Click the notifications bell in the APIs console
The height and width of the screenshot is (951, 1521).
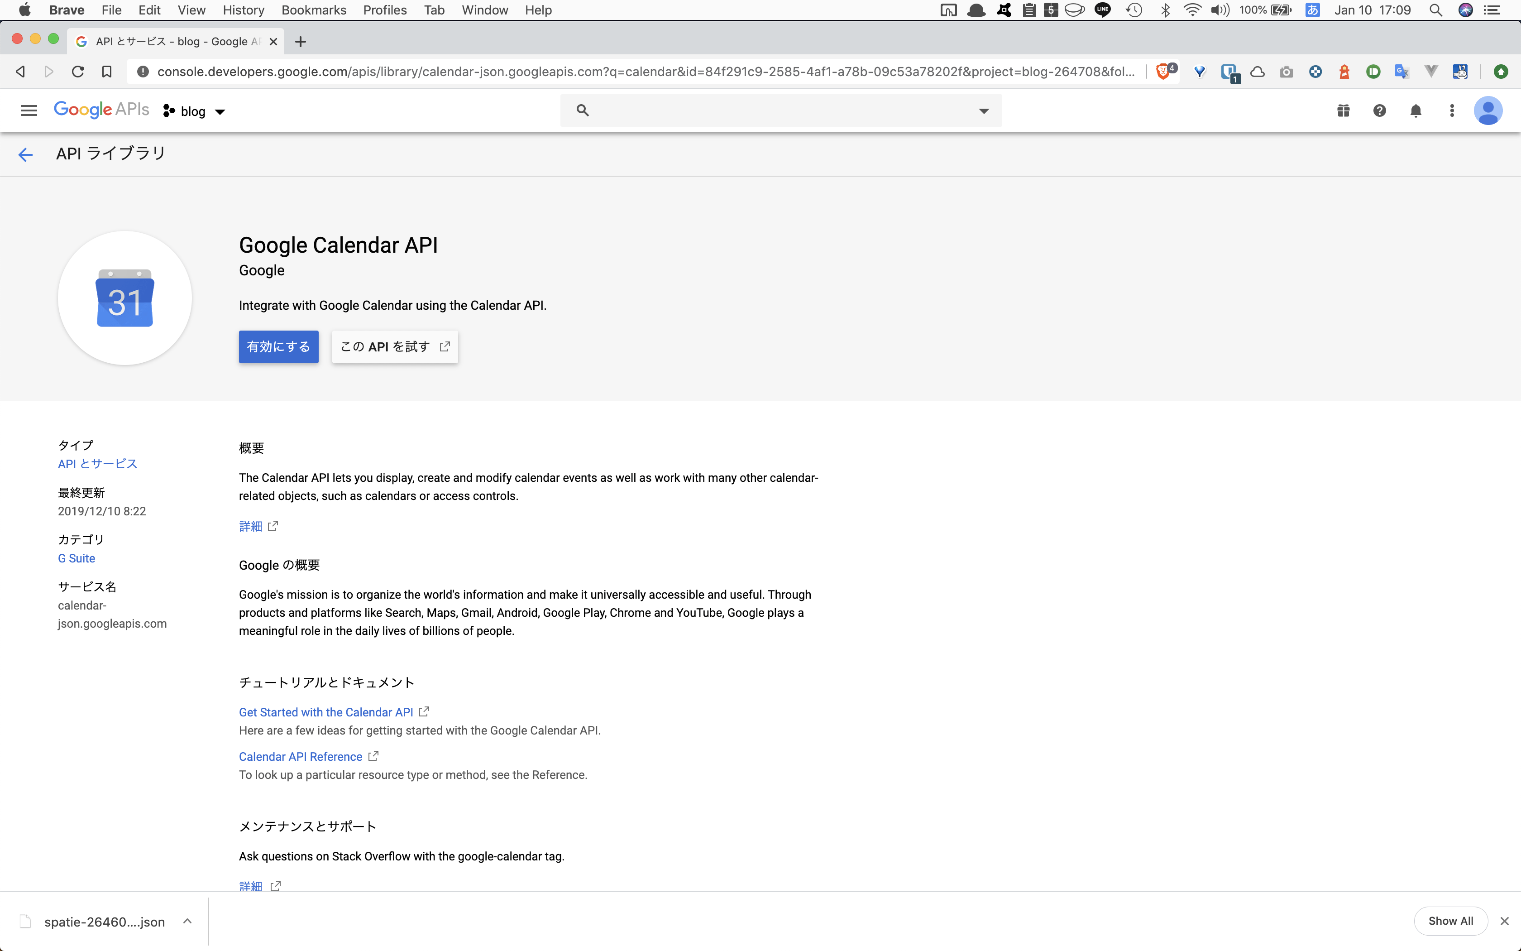[x=1417, y=110]
